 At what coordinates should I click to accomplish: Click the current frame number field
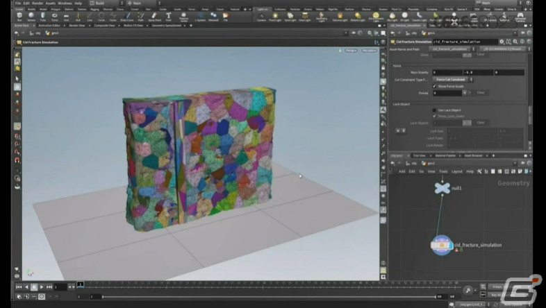[60, 286]
